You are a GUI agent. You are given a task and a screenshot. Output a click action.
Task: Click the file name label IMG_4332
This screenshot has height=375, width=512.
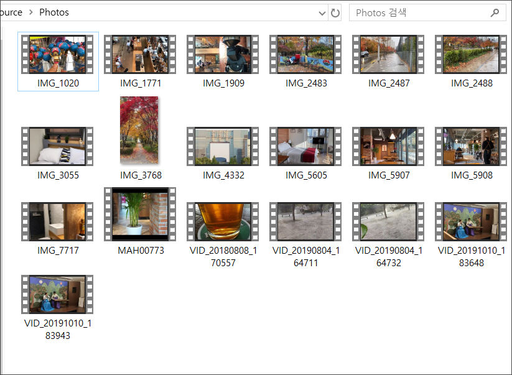click(223, 175)
